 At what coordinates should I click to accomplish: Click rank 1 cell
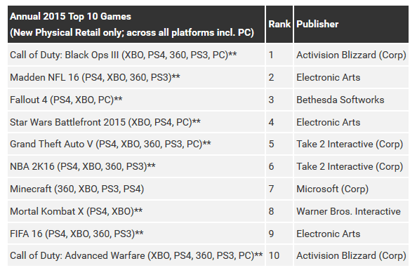[x=279, y=55]
